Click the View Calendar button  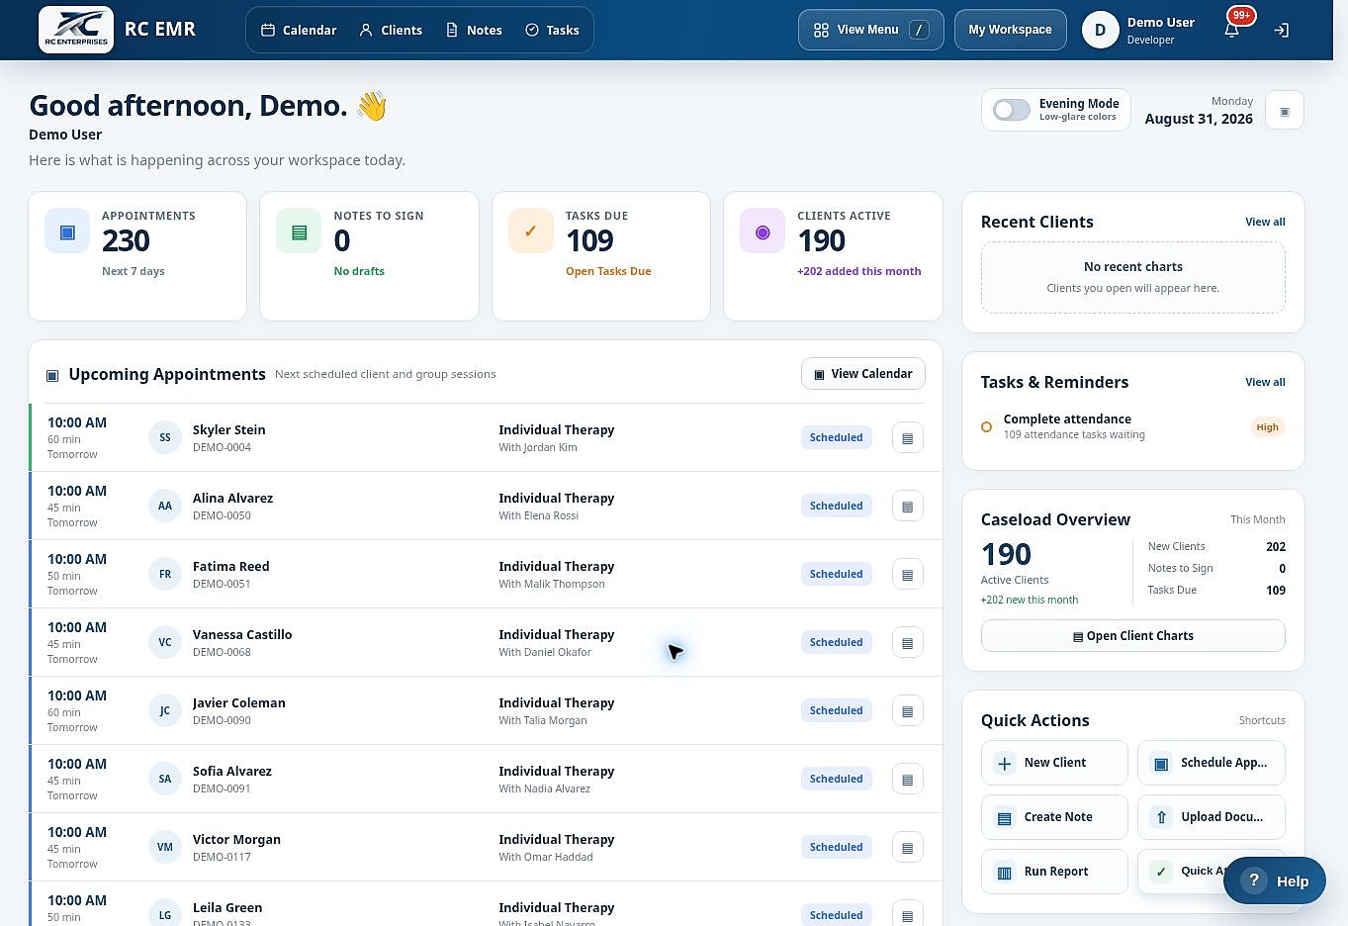click(863, 374)
